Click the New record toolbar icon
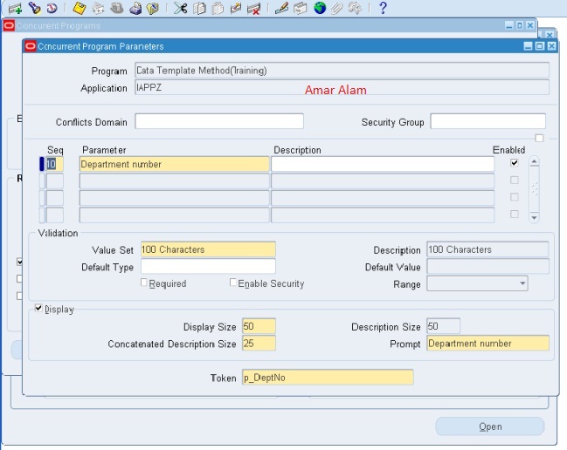 [x=15, y=9]
